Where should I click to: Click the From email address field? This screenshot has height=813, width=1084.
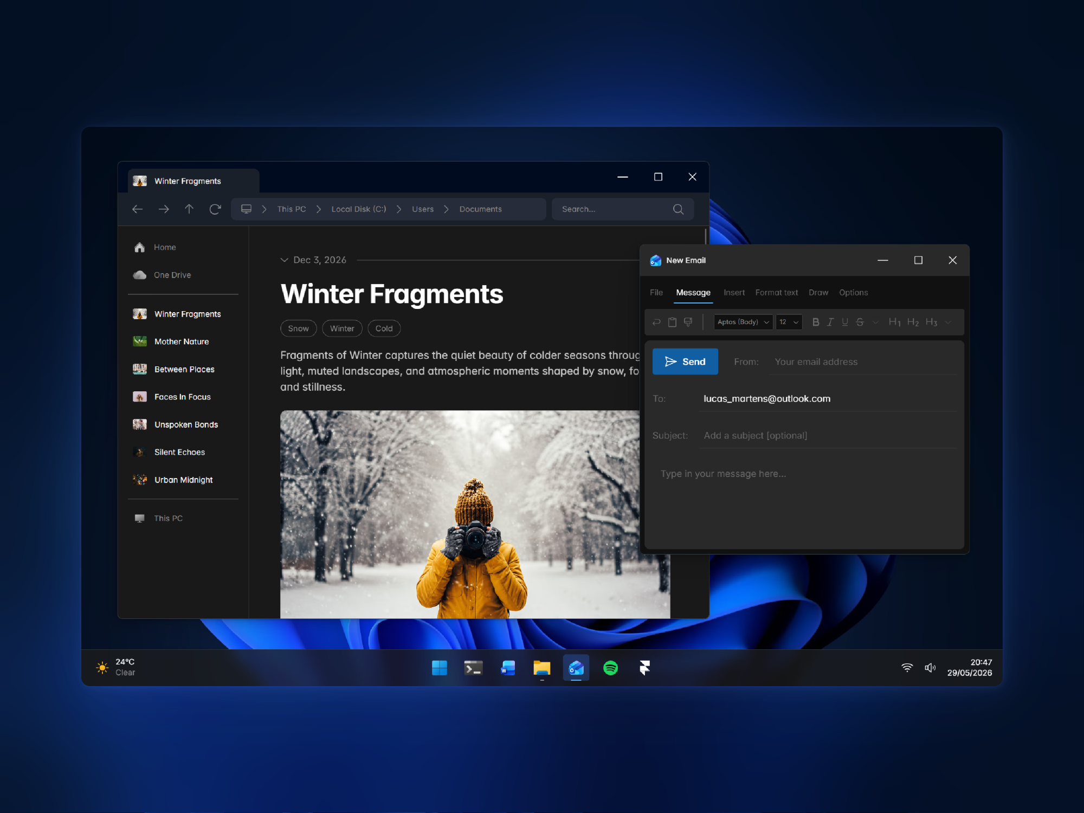coord(863,362)
